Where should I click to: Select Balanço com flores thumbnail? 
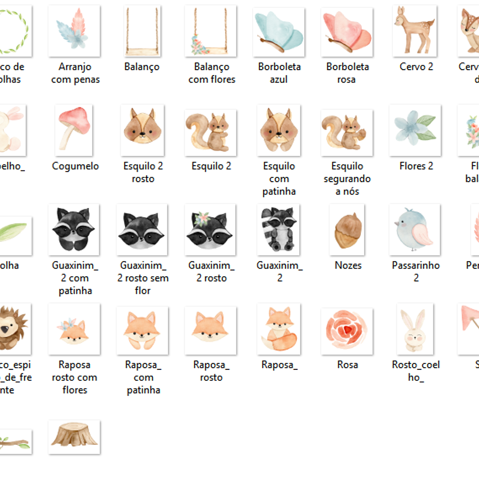[210, 31]
